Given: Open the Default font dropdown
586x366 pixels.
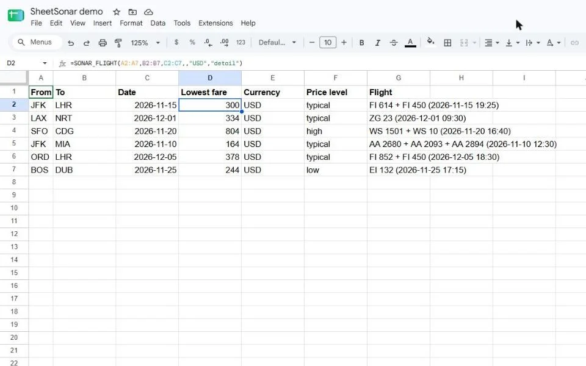Looking at the screenshot, I should coord(277,43).
